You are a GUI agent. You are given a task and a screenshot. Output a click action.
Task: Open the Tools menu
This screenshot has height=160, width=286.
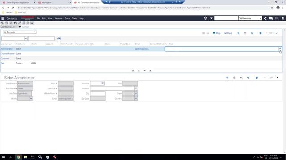tap(75, 18)
